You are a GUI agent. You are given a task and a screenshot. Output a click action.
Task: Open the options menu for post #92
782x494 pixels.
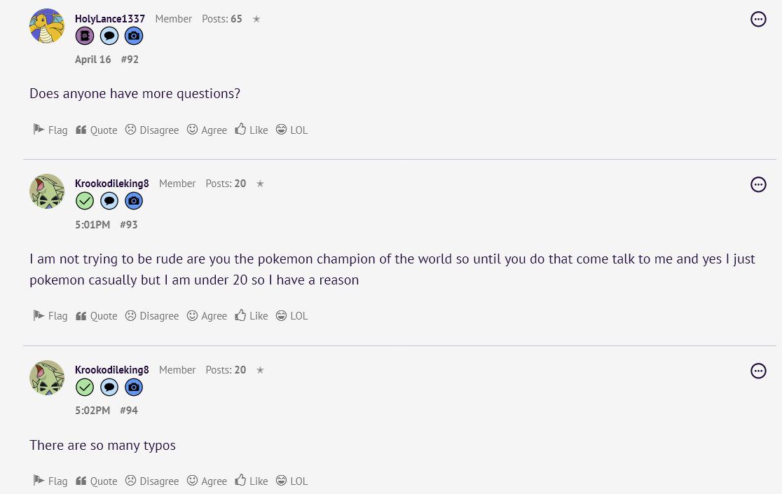pos(758,20)
